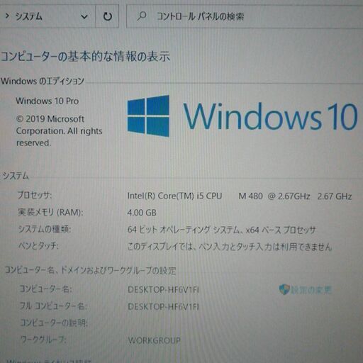Click the magnifier search icon
The height and width of the screenshot is (363, 363).
(x=142, y=16)
